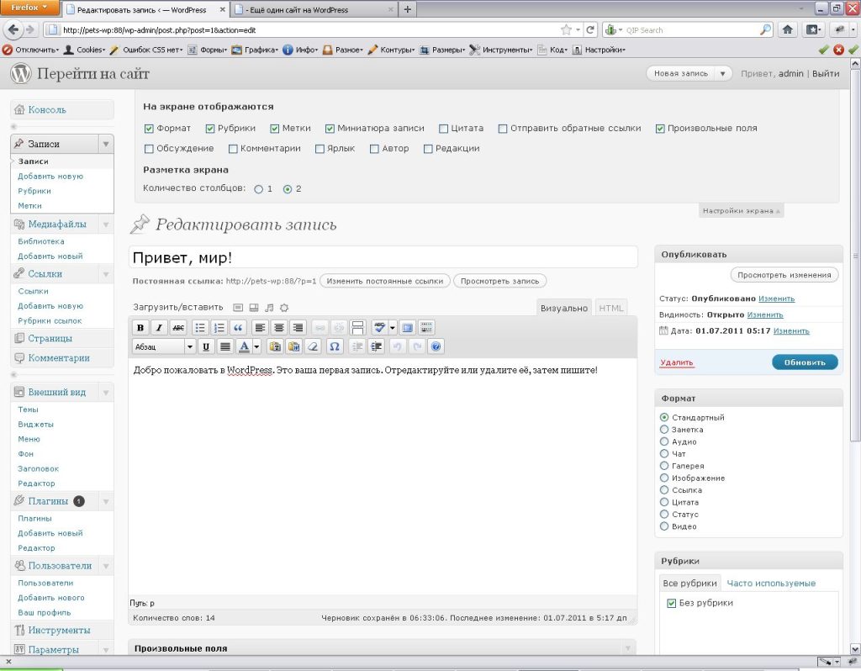Open the Комментарии sidebar menu item

pyautogui.click(x=62, y=358)
